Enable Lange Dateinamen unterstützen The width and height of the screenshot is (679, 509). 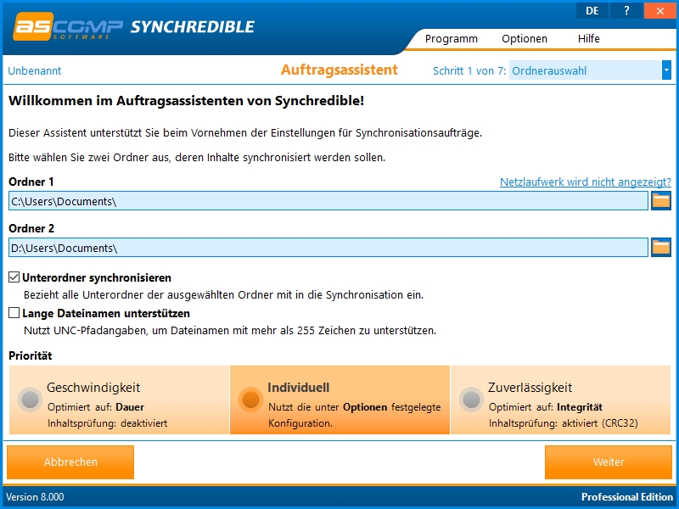[x=14, y=312]
